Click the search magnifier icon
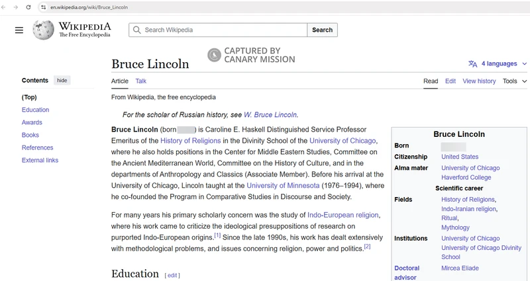 [137, 30]
